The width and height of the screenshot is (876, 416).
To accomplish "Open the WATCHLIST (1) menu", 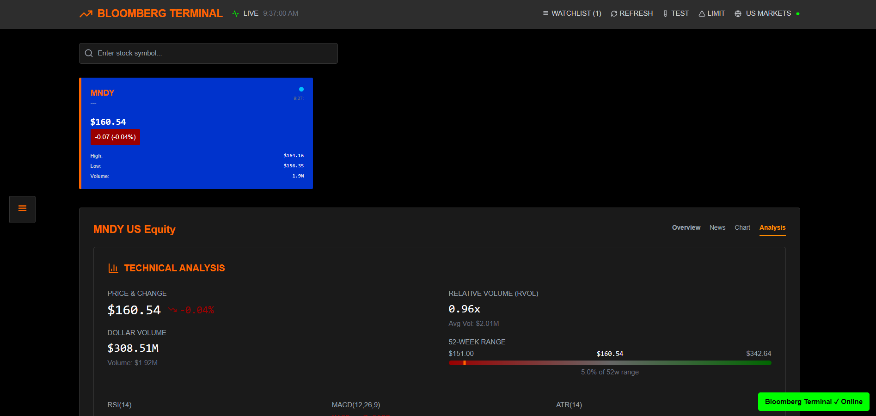I will pos(572,13).
